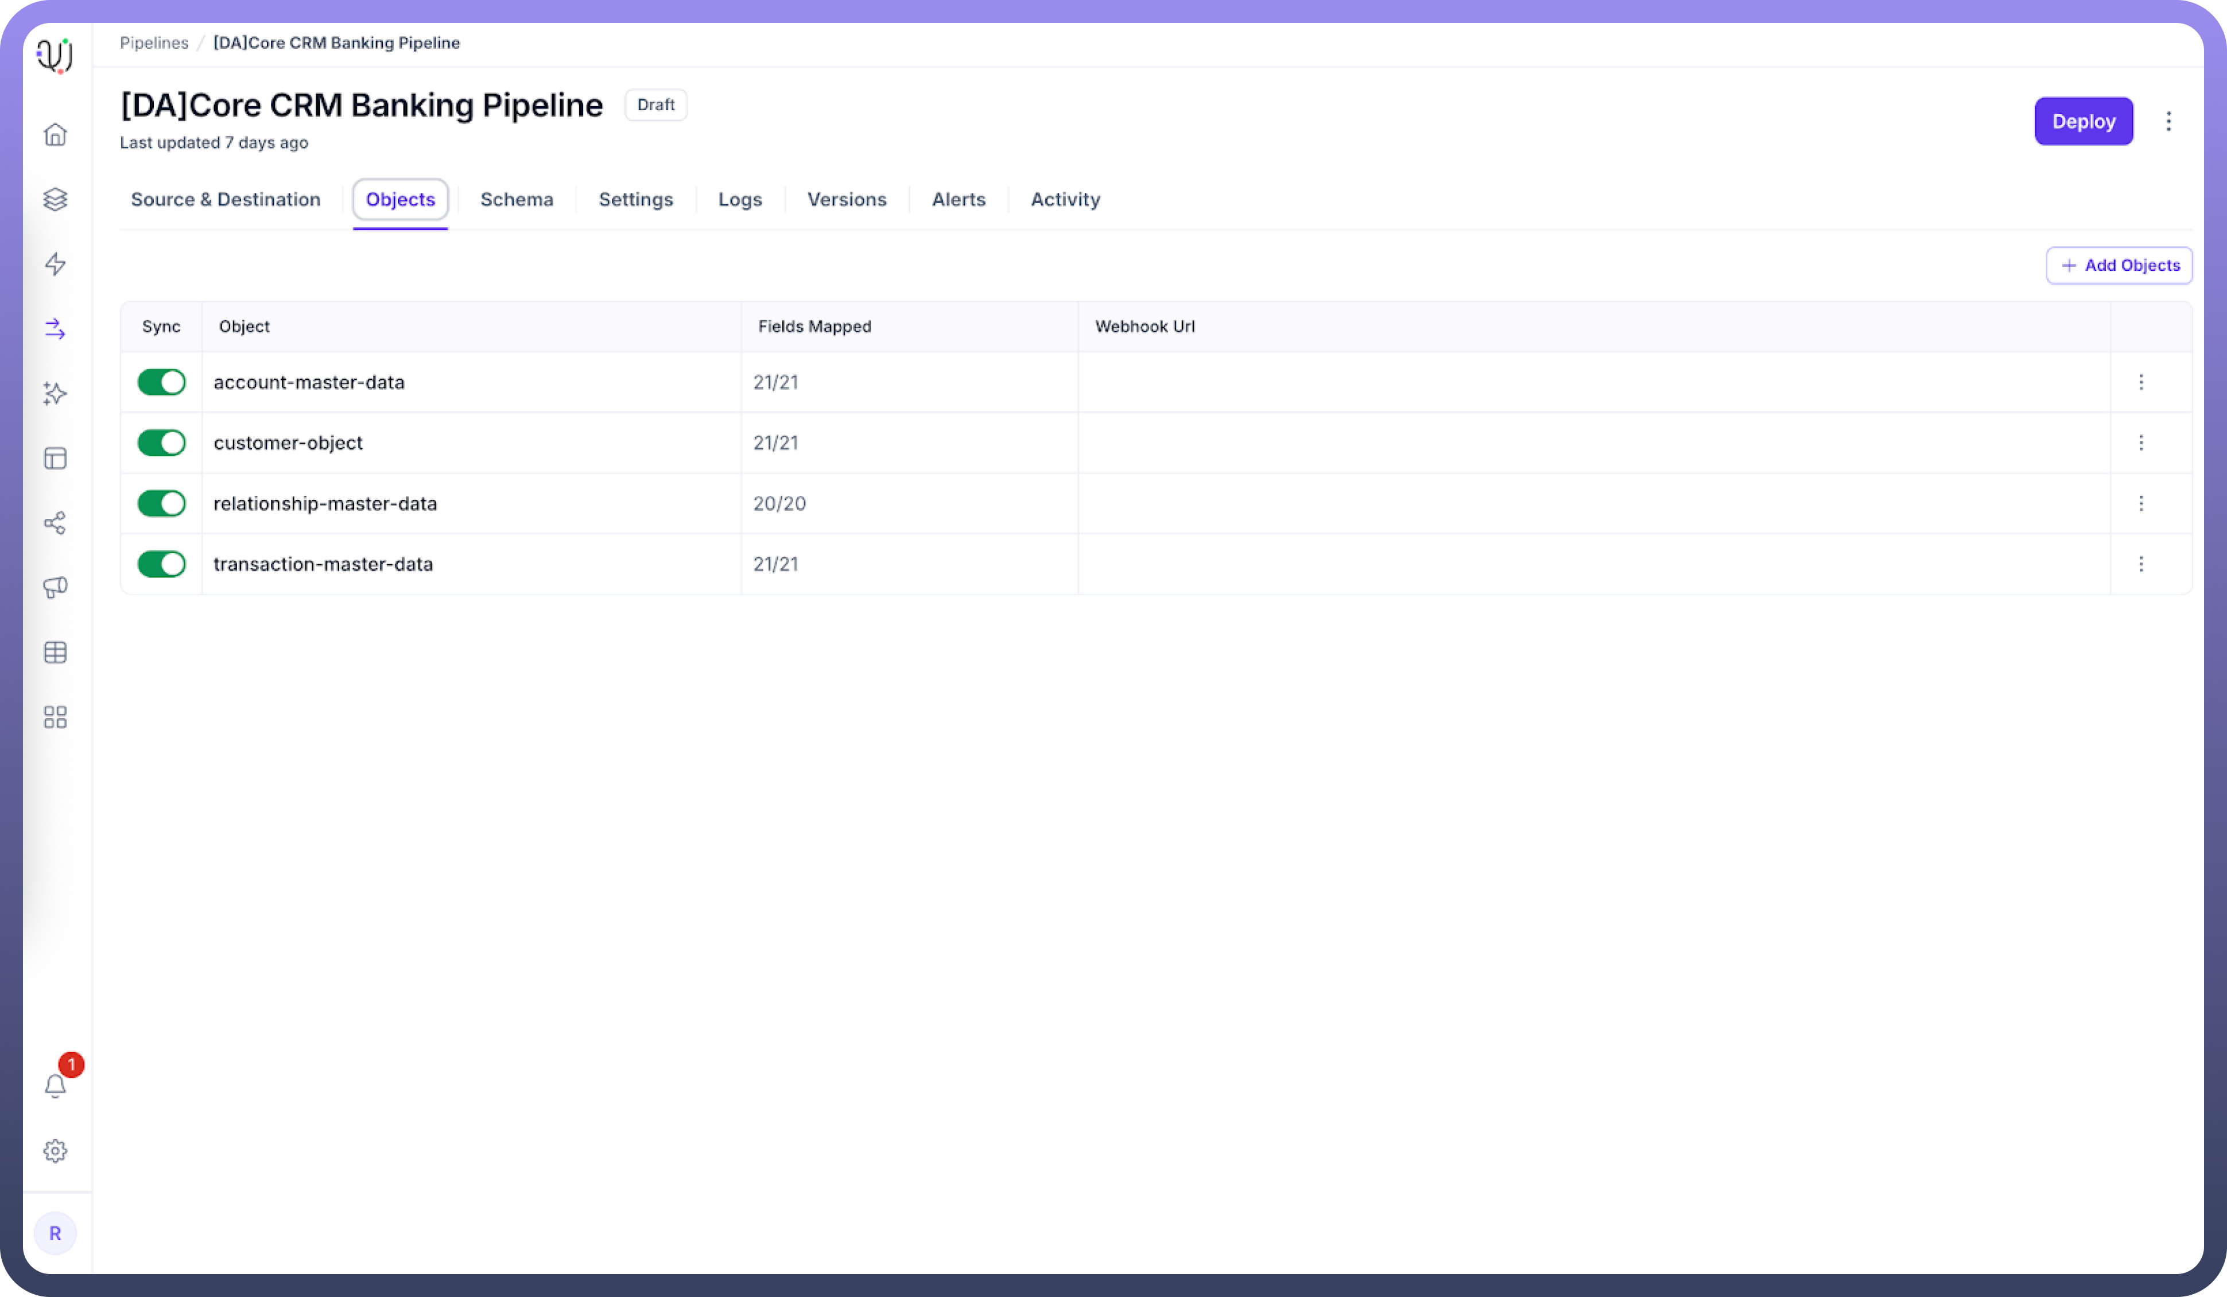2227x1297 pixels.
Task: Turn off relationship-master-data sync toggle
Action: (162, 503)
